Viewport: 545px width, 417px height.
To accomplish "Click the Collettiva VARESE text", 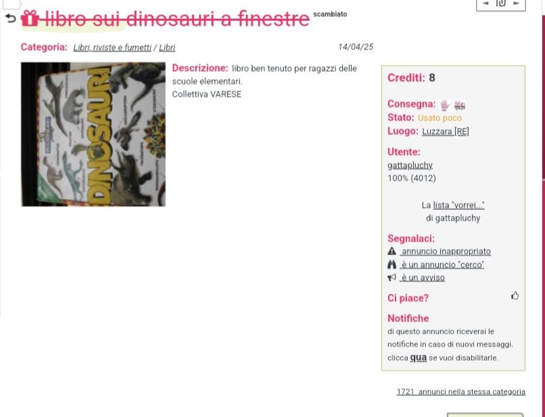I will coord(207,94).
